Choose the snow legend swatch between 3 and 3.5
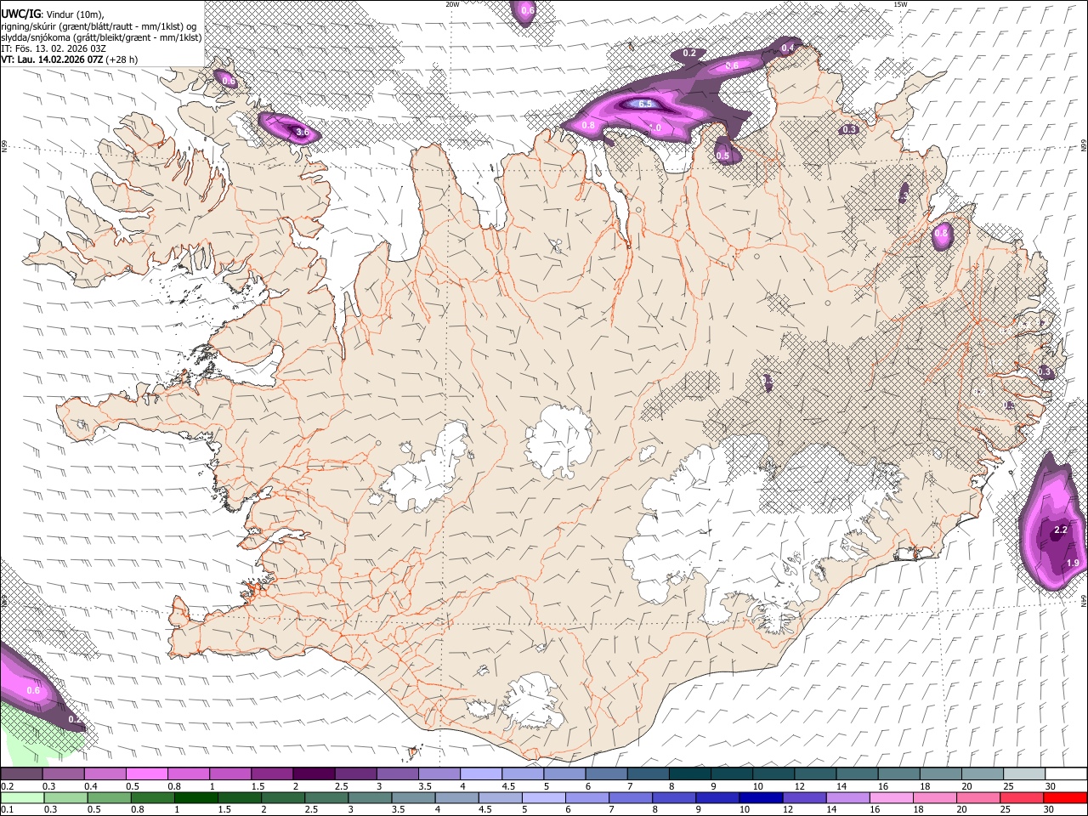 tap(397, 773)
